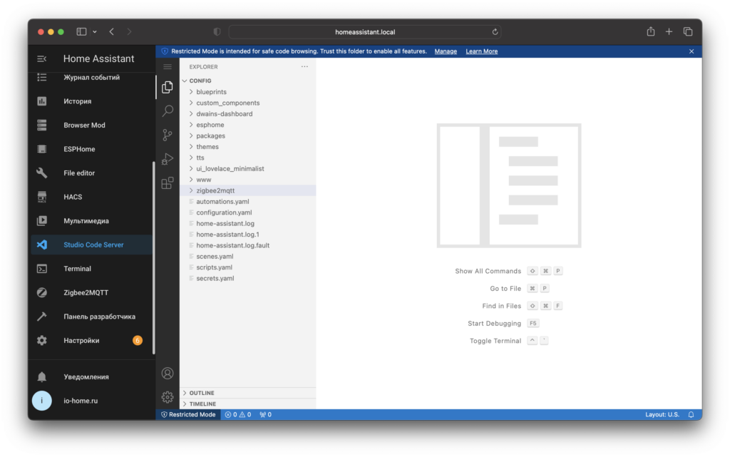This screenshot has height=457, width=730.
Task: Dismiss the Restricted Mode banner
Action: (692, 51)
